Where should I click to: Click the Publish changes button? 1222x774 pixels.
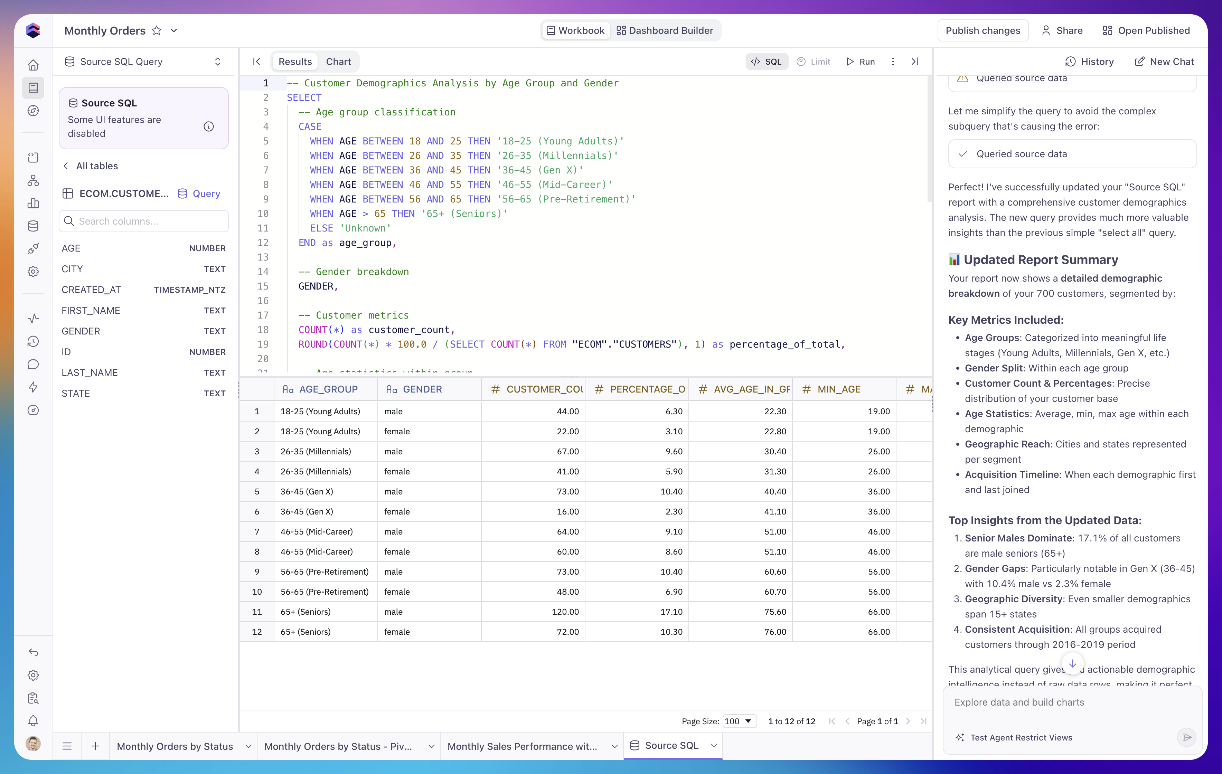pos(983,30)
